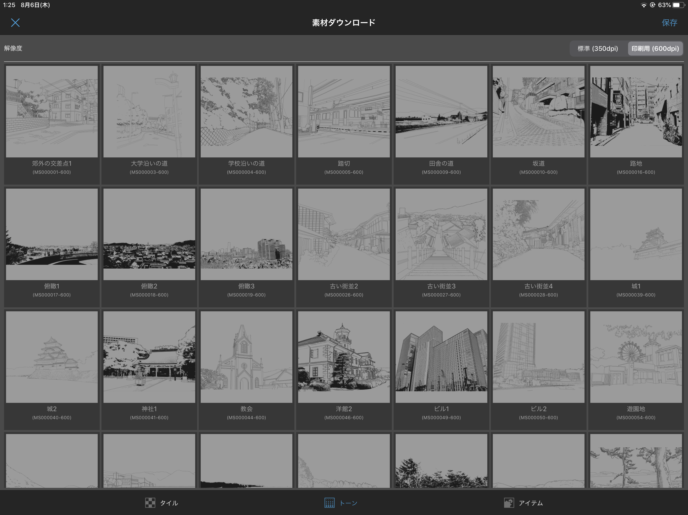The width and height of the screenshot is (688, 515).
Task: Open the タイル tile icon
Action: click(150, 503)
